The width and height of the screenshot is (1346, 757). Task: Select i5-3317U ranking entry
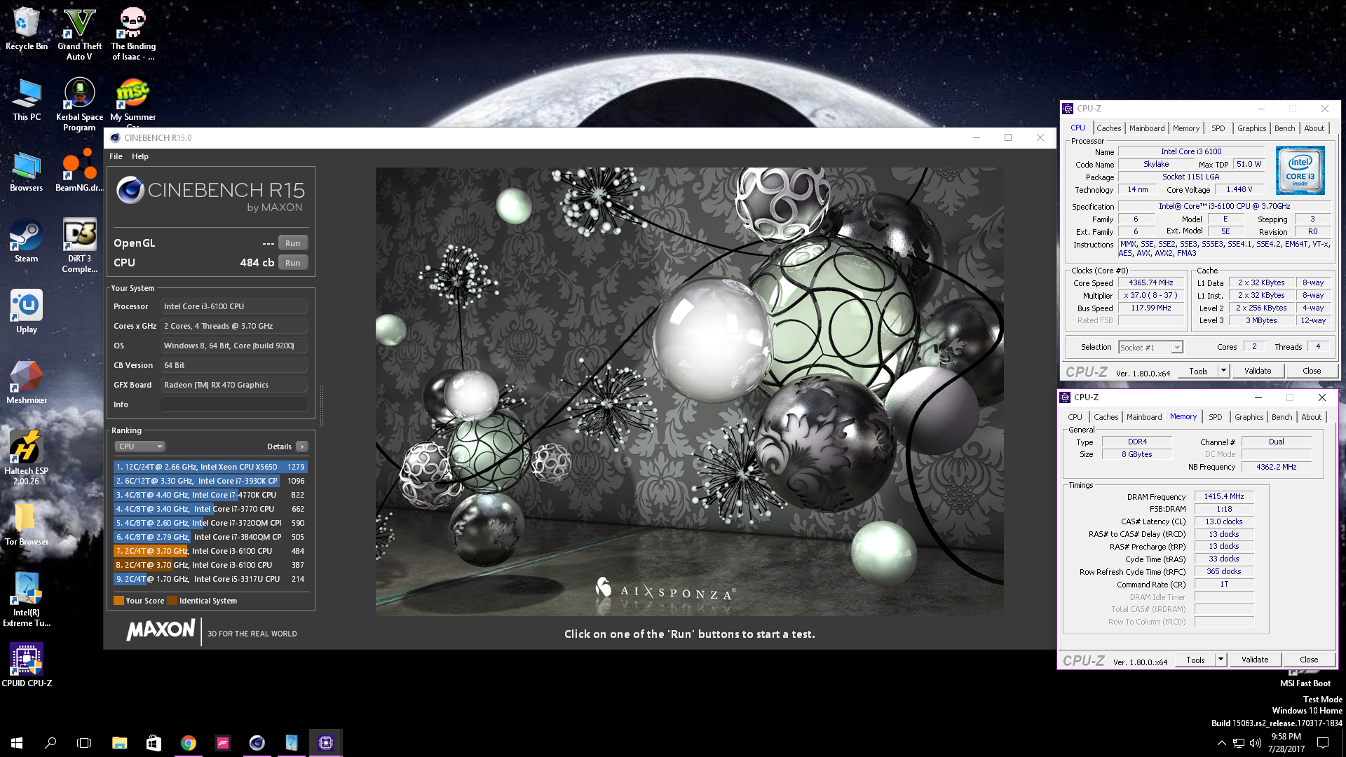coord(210,579)
